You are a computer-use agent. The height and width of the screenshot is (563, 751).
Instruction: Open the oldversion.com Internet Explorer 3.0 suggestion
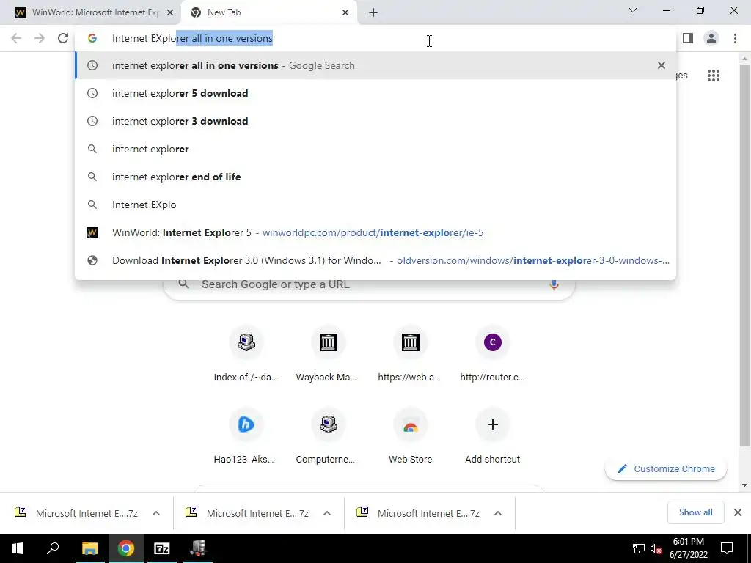pyautogui.click(x=375, y=260)
